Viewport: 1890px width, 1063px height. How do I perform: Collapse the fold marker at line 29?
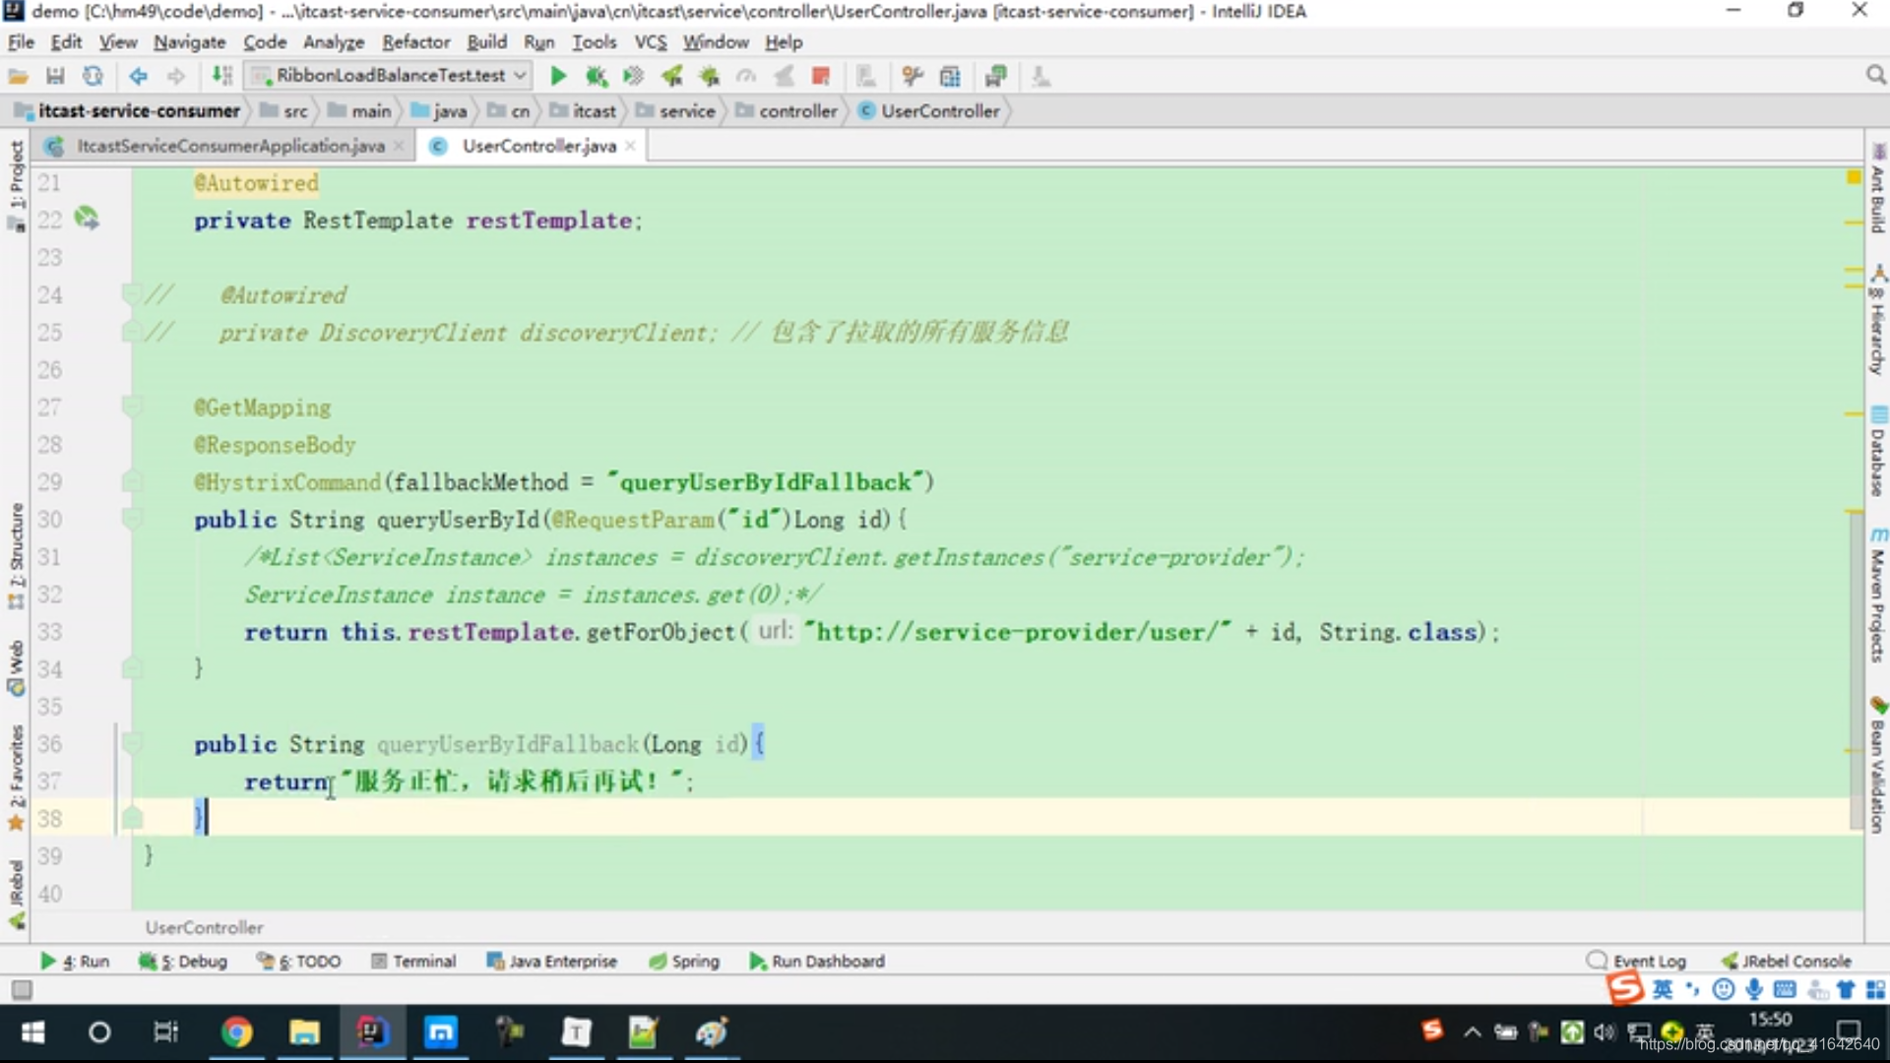click(x=130, y=480)
